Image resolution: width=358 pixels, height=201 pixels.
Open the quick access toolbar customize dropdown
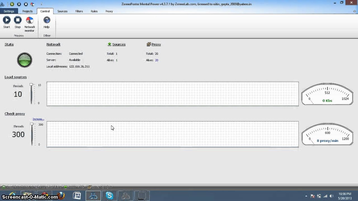[42, 4]
